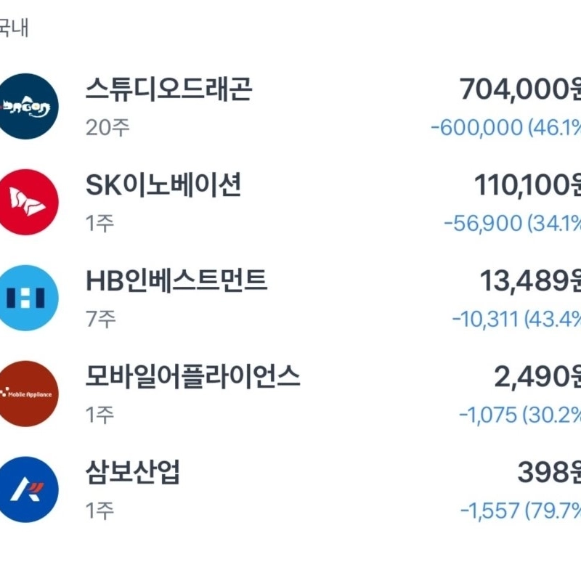The width and height of the screenshot is (581, 565).
Task: Tap the 20주 share count
Action: [x=107, y=128]
